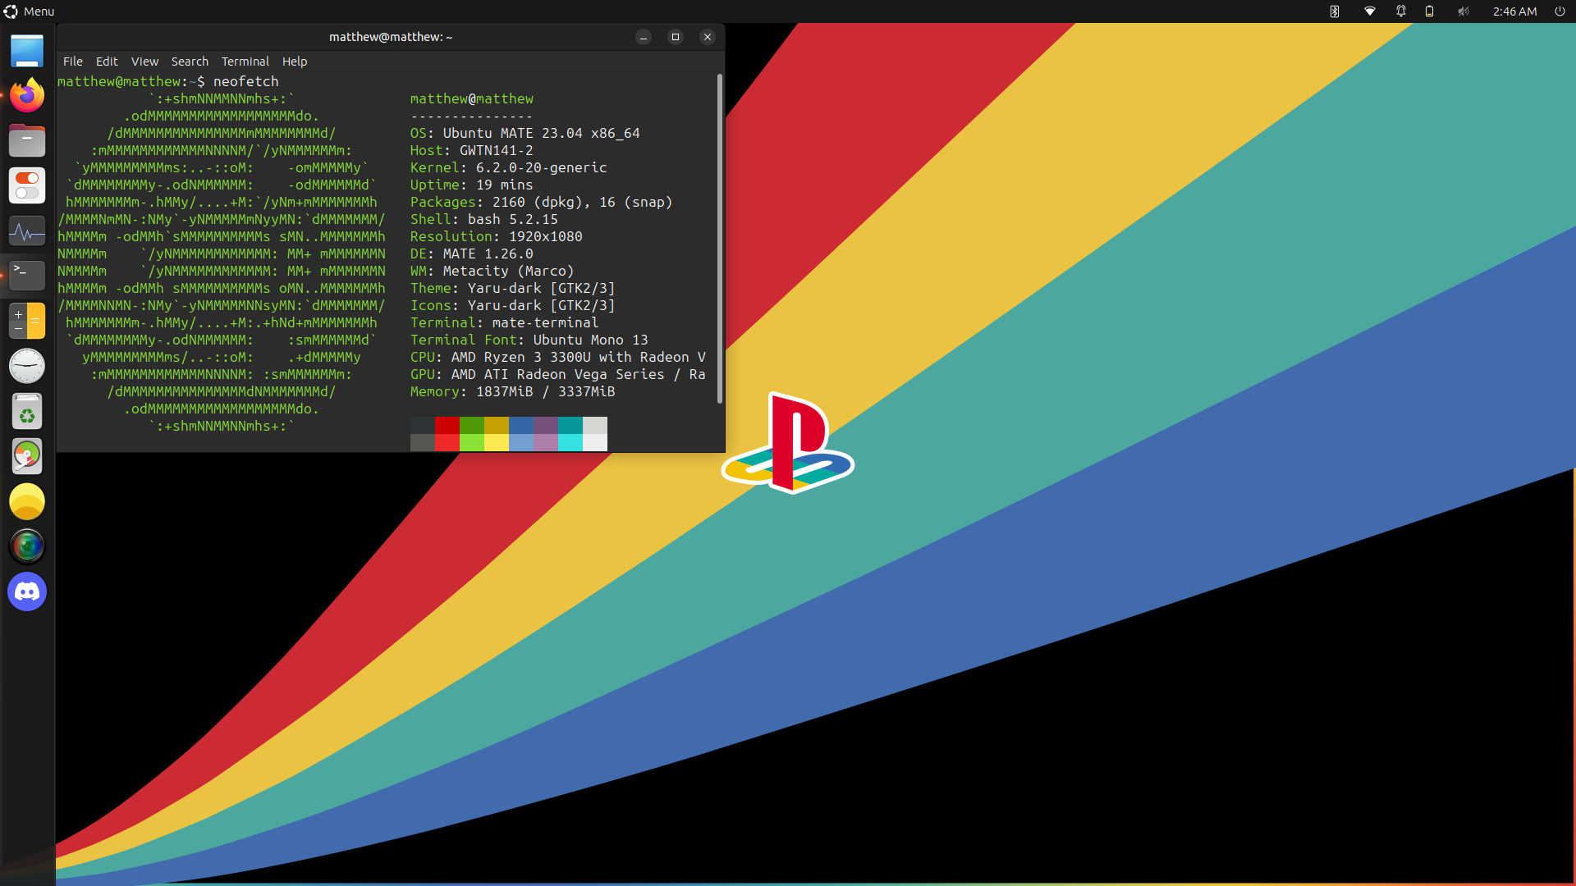Open the Menu button in the top panel
The width and height of the screenshot is (1576, 886).
[29, 11]
